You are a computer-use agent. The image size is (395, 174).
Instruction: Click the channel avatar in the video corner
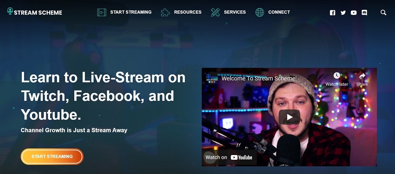212,78
